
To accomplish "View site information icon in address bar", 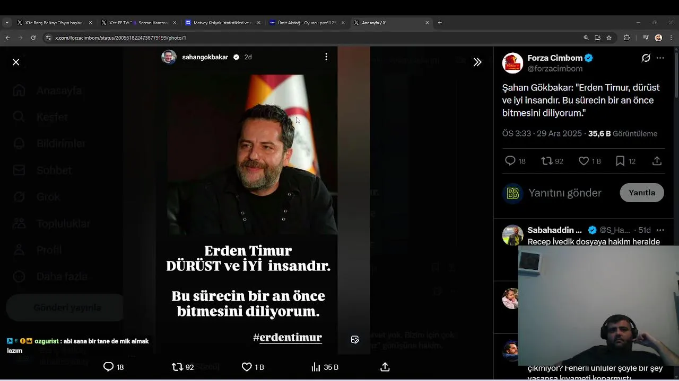I will point(48,38).
